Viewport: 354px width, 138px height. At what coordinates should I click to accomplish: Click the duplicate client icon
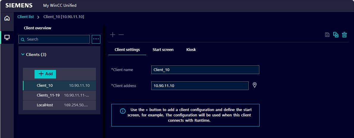(x=336, y=35)
